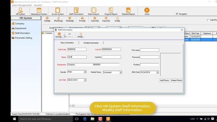Click the orange Close toolbar icon
The height and width of the screenshot is (122, 217).
click(x=147, y=11)
